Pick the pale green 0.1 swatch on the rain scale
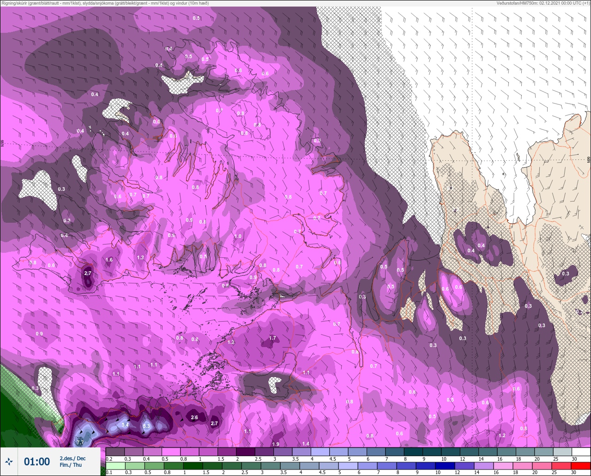Image resolution: width=591 pixels, height=476 pixels. pos(115,465)
